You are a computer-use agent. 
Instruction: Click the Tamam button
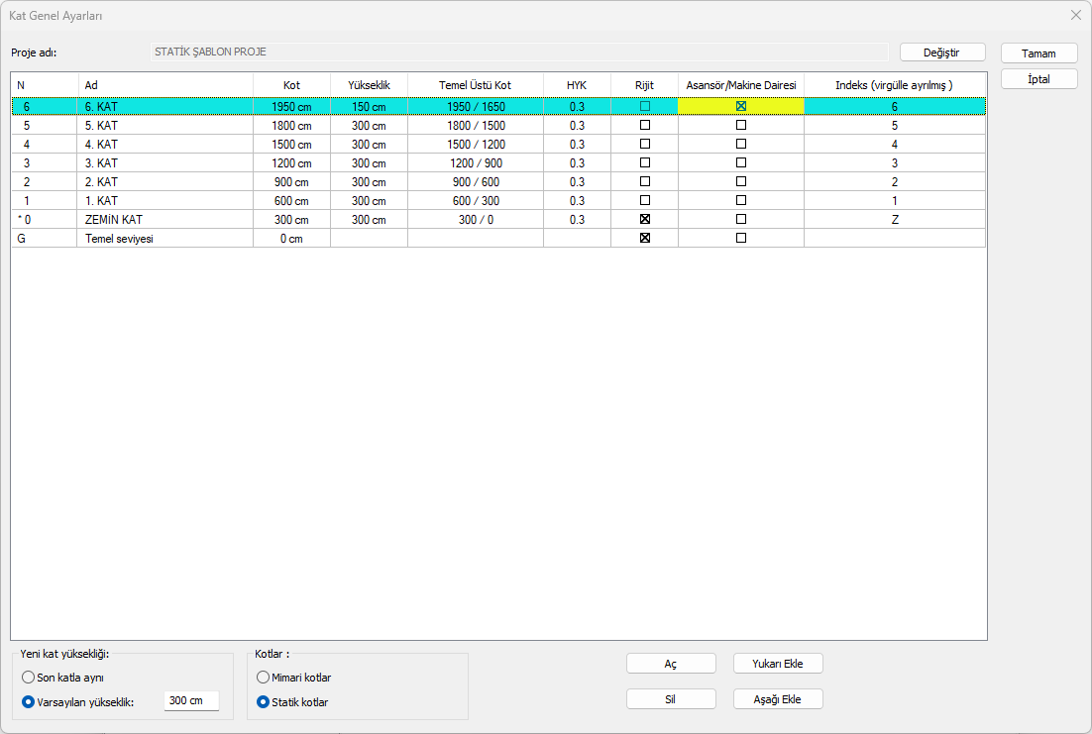point(1038,53)
